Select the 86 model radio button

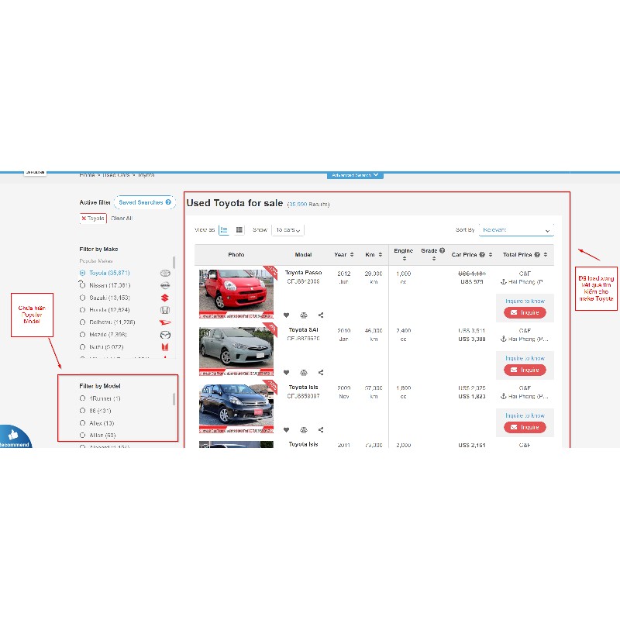point(82,411)
